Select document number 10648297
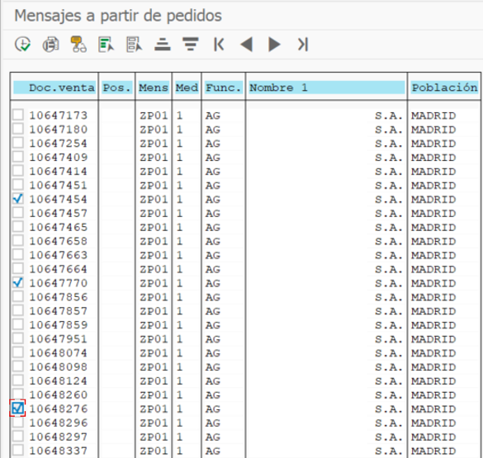This screenshot has height=458, width=483. click(x=59, y=437)
